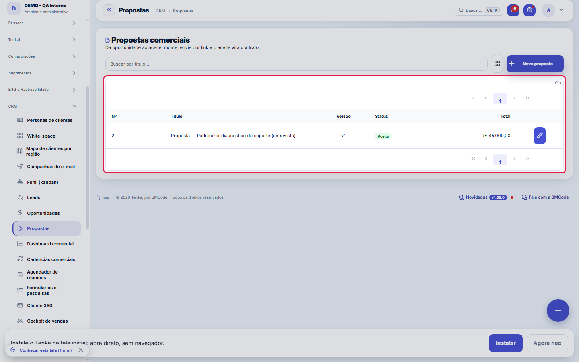579x362 pixels.
Task: Go to next page in bottom paginator
Action: pyautogui.click(x=514, y=158)
